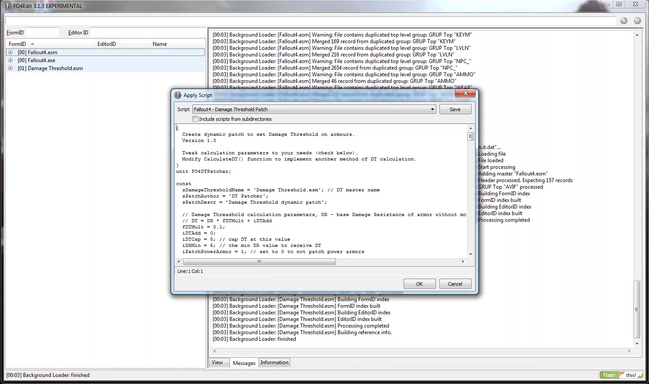
Task: Click the Apply Script dialog title icon
Action: click(178, 95)
